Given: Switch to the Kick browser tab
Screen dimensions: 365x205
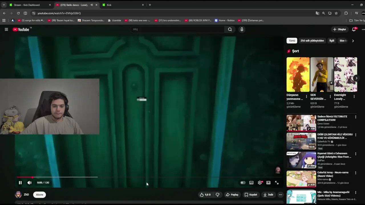Looking at the screenshot, I should point(123,5).
